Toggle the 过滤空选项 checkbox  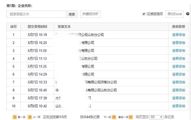pos(144,14)
